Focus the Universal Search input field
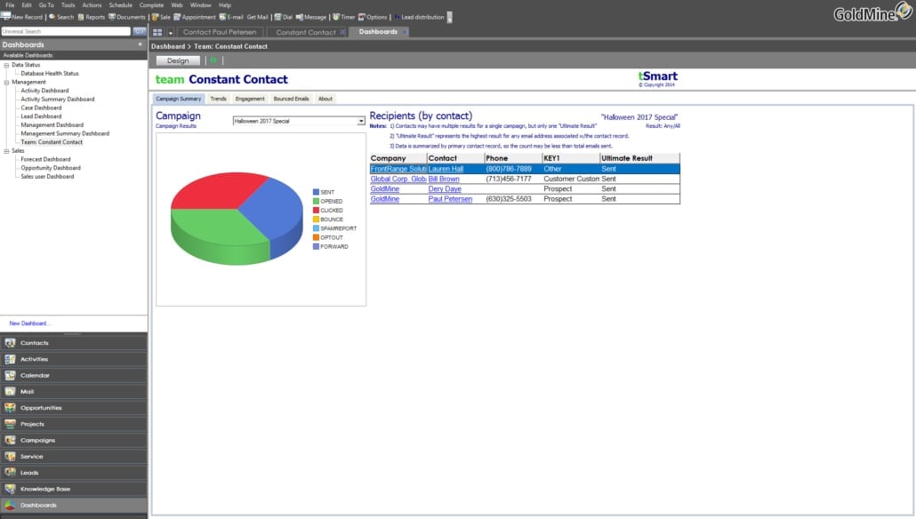The image size is (916, 519). click(x=66, y=31)
